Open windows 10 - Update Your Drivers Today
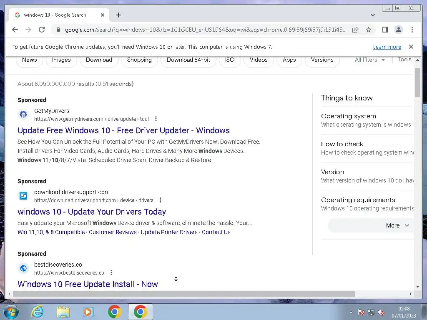 [x=92, y=212]
